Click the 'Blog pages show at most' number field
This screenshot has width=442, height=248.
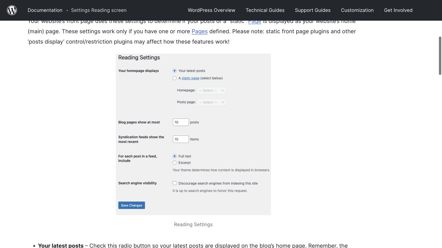coord(181,122)
